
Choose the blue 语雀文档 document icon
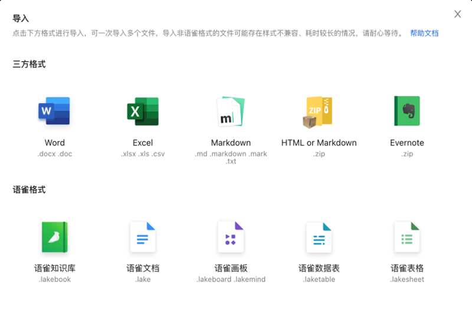[143, 237]
